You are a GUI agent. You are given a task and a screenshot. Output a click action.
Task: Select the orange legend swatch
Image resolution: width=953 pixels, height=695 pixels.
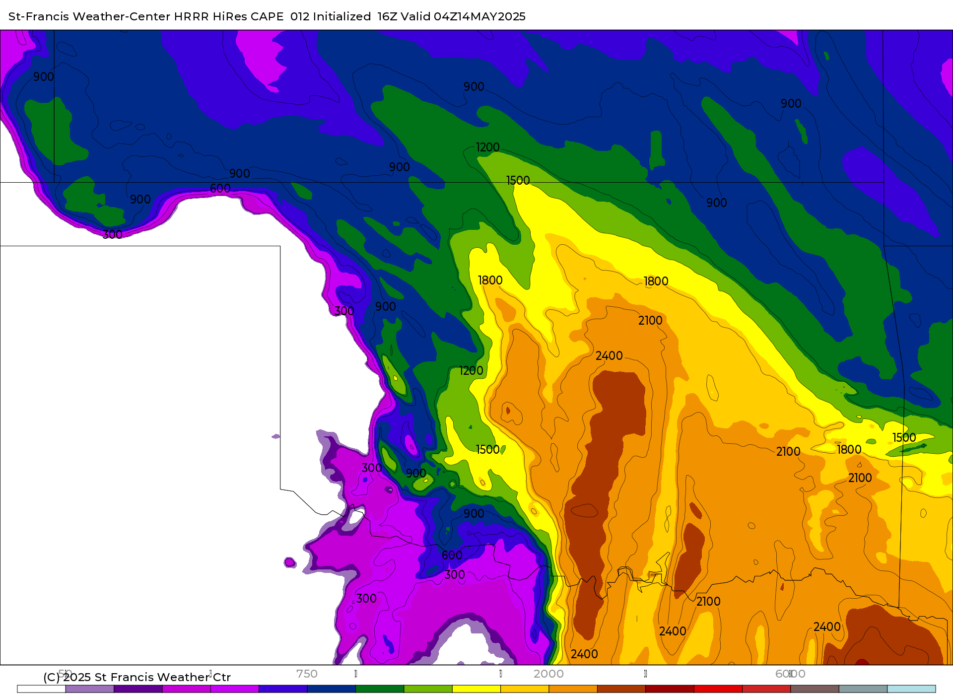coord(573,689)
